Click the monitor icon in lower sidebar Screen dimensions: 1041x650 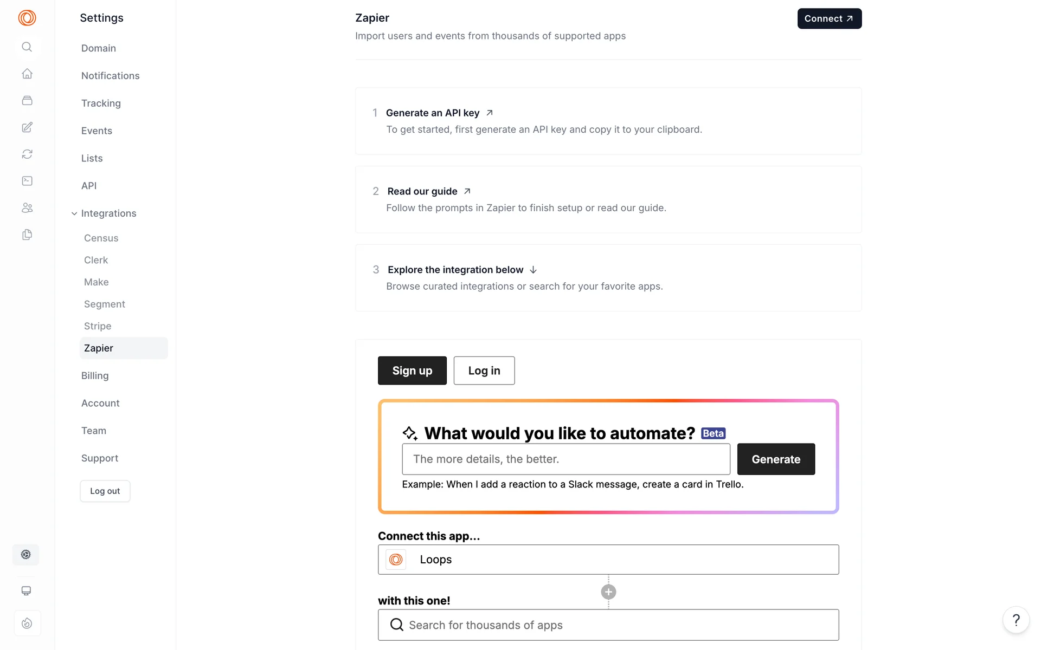tap(26, 590)
